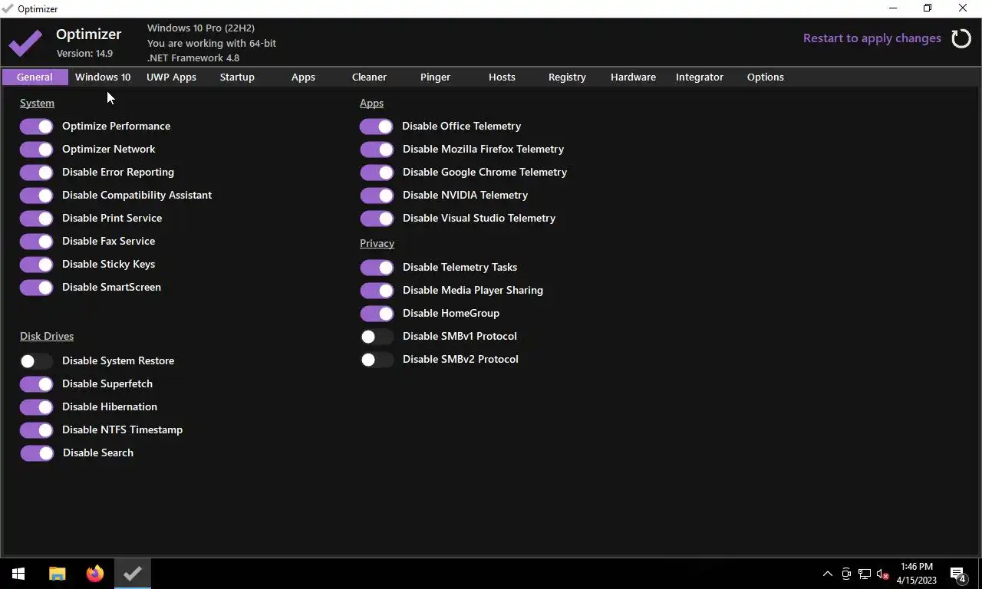Viewport: 982px width, 589px height.
Task: Open File Explorer from the taskbar
Action: click(58, 574)
